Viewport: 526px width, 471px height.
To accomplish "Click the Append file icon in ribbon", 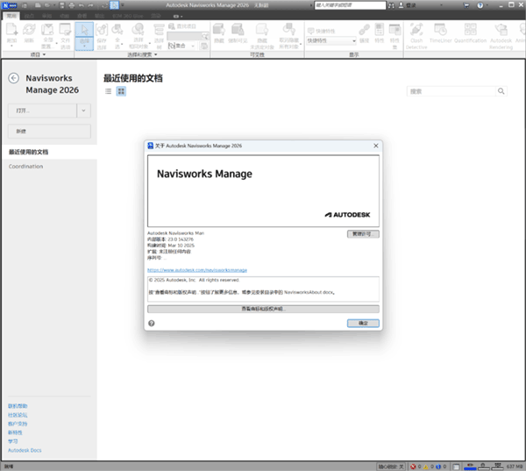I will click(x=11, y=30).
